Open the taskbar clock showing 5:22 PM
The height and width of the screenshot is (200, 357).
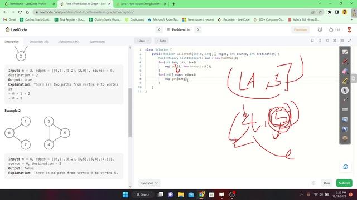(x=340, y=194)
